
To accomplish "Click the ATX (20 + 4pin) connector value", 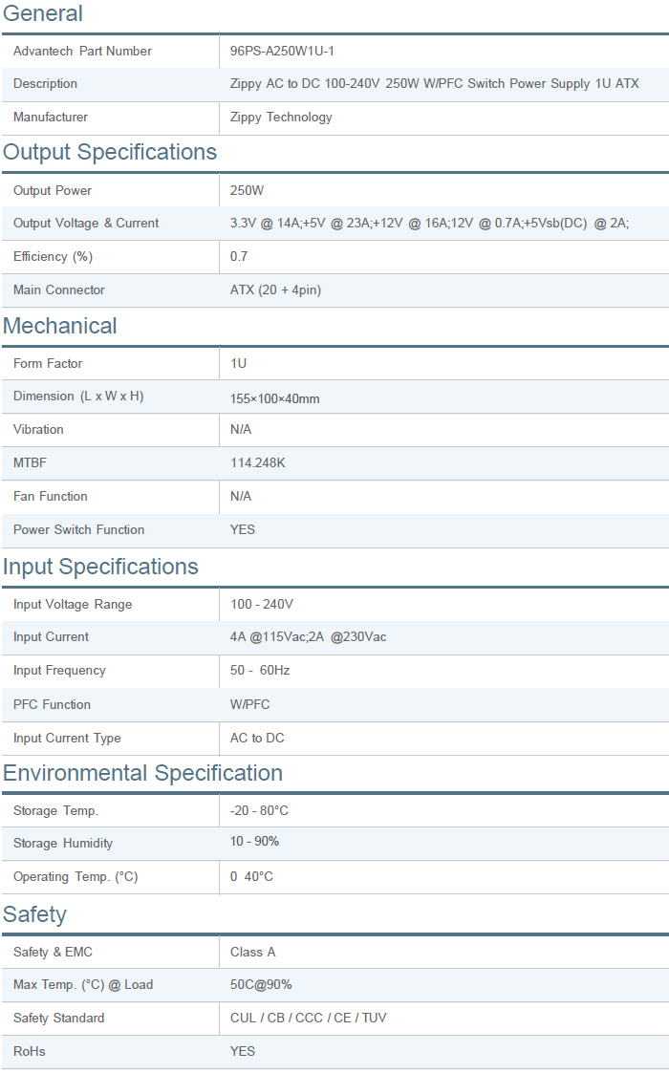I will [275, 290].
